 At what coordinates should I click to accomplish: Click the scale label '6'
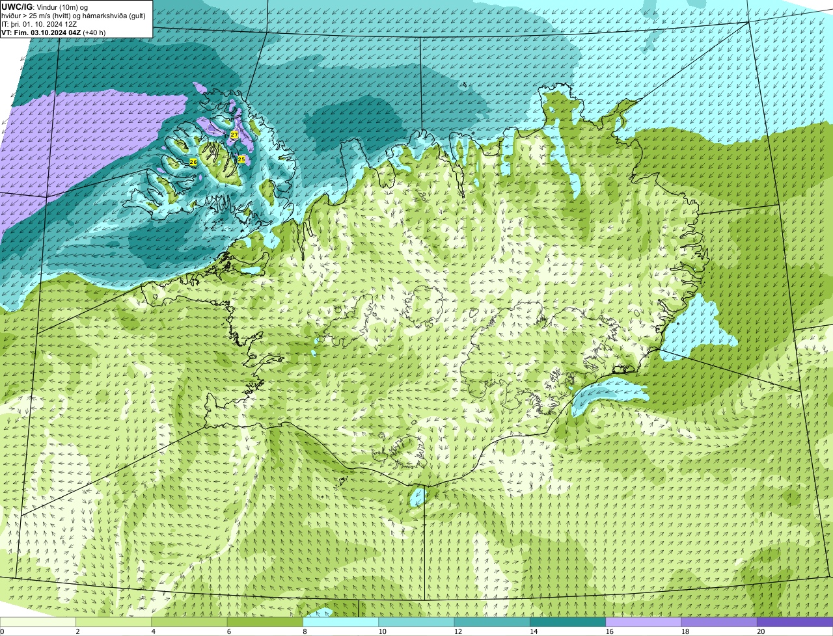click(x=229, y=631)
